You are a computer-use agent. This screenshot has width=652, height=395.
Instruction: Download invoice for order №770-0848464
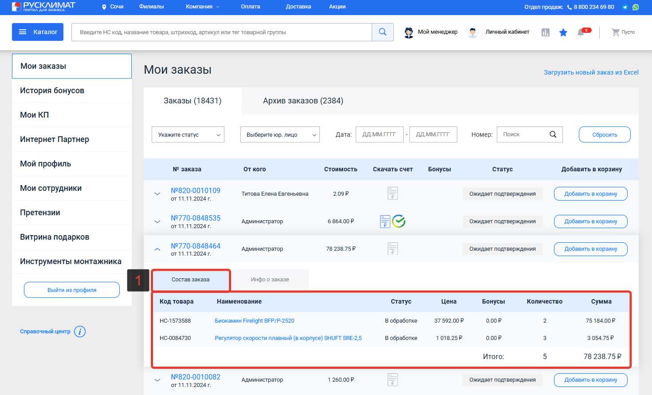(393, 249)
